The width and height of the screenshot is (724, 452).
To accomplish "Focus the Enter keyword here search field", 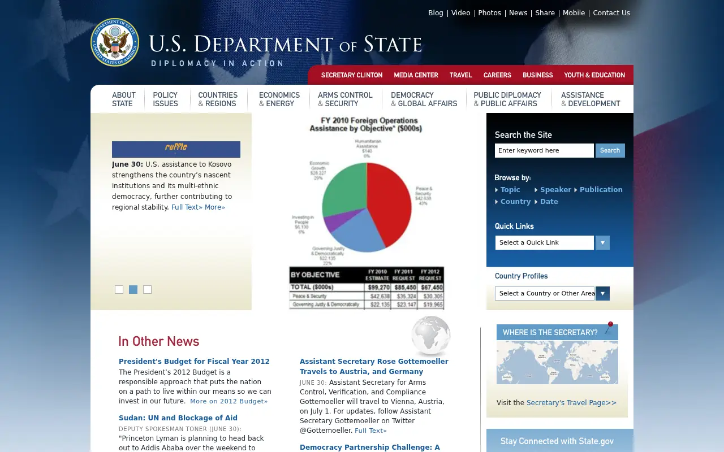I will pyautogui.click(x=544, y=150).
